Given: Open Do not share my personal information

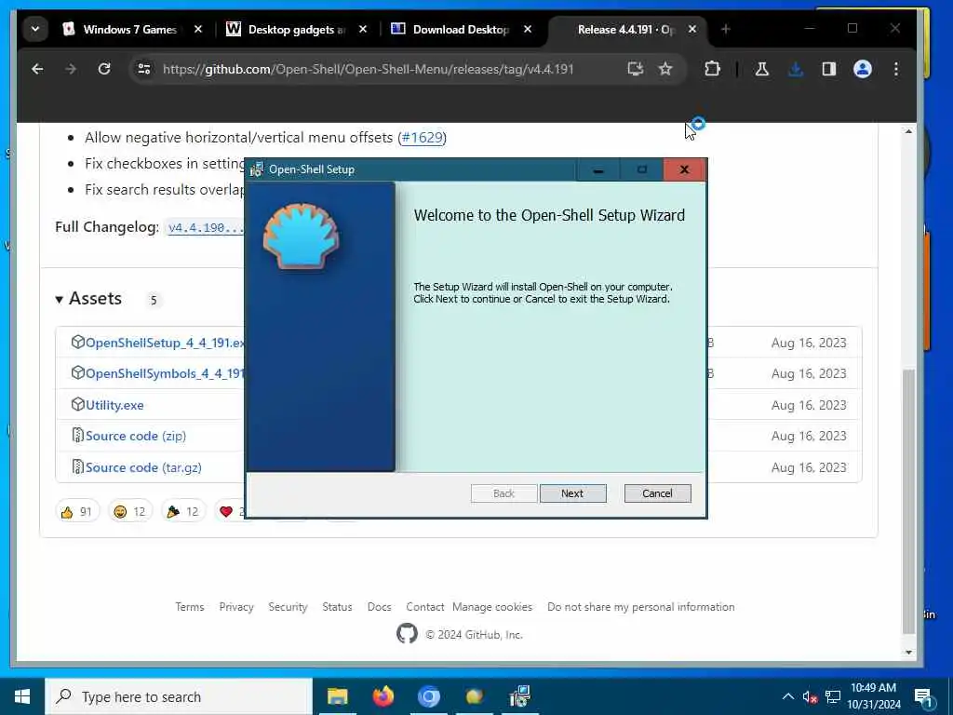Looking at the screenshot, I should [x=640, y=607].
